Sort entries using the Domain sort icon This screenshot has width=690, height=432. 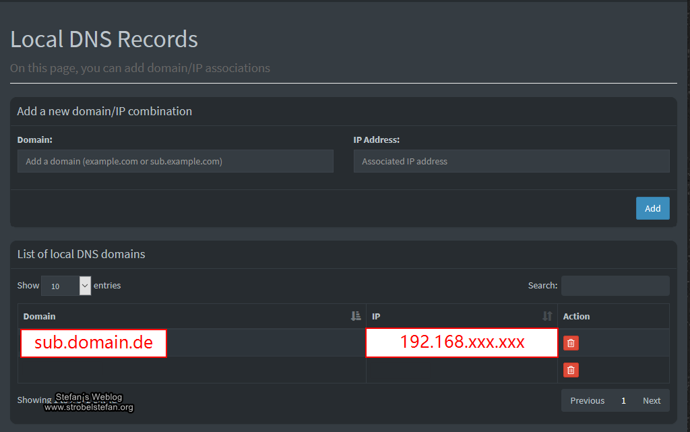(355, 316)
